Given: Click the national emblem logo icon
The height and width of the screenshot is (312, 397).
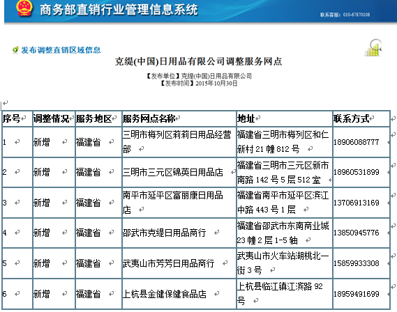Looking at the screenshot, I should (x=24, y=8).
